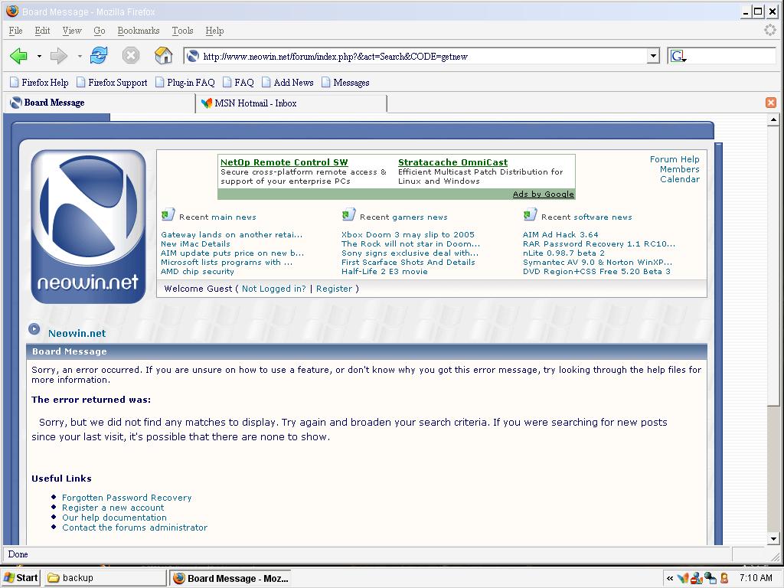Open the Firefox Support bookmark
This screenshot has width=784, height=588.
[x=112, y=83]
